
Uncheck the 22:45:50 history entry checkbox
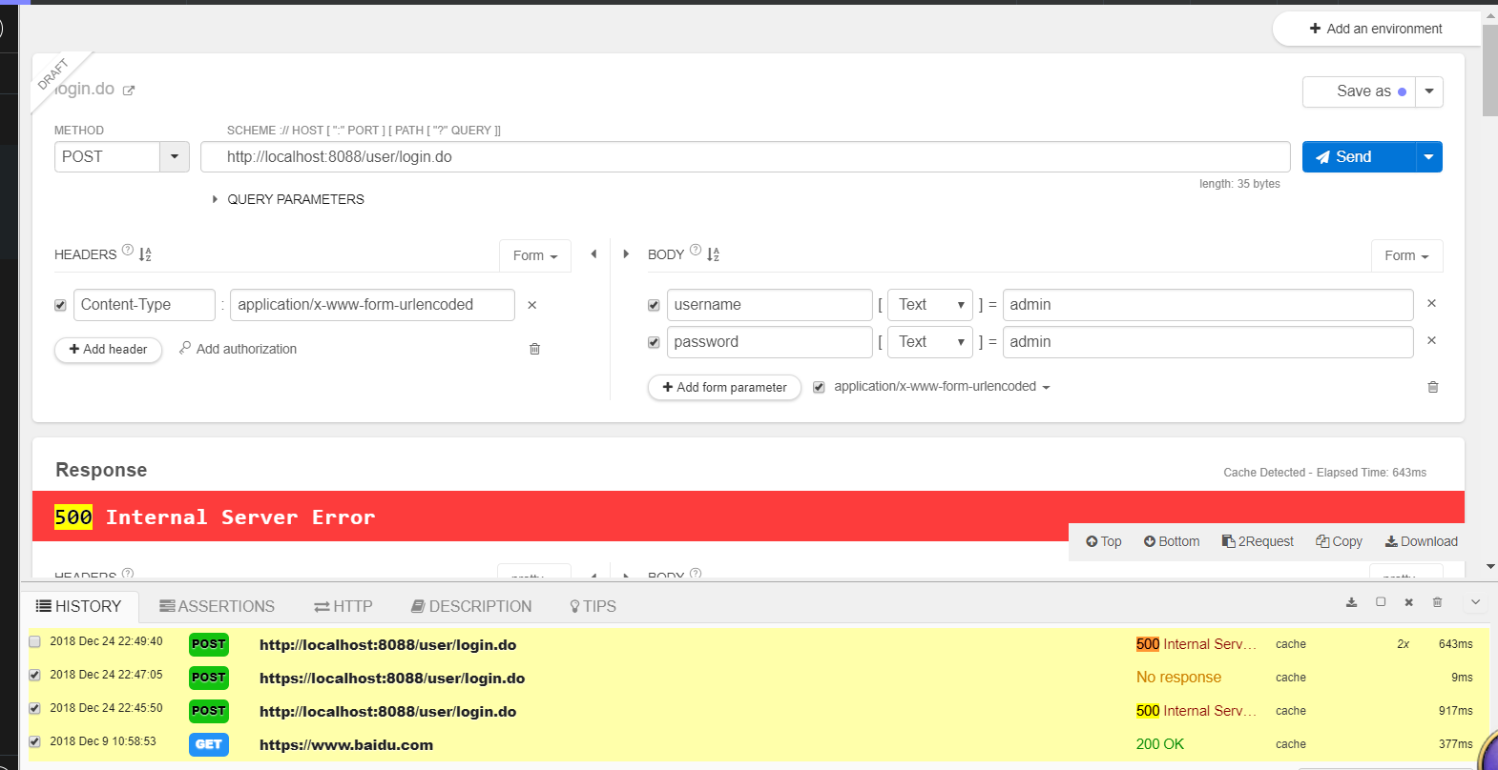34,708
